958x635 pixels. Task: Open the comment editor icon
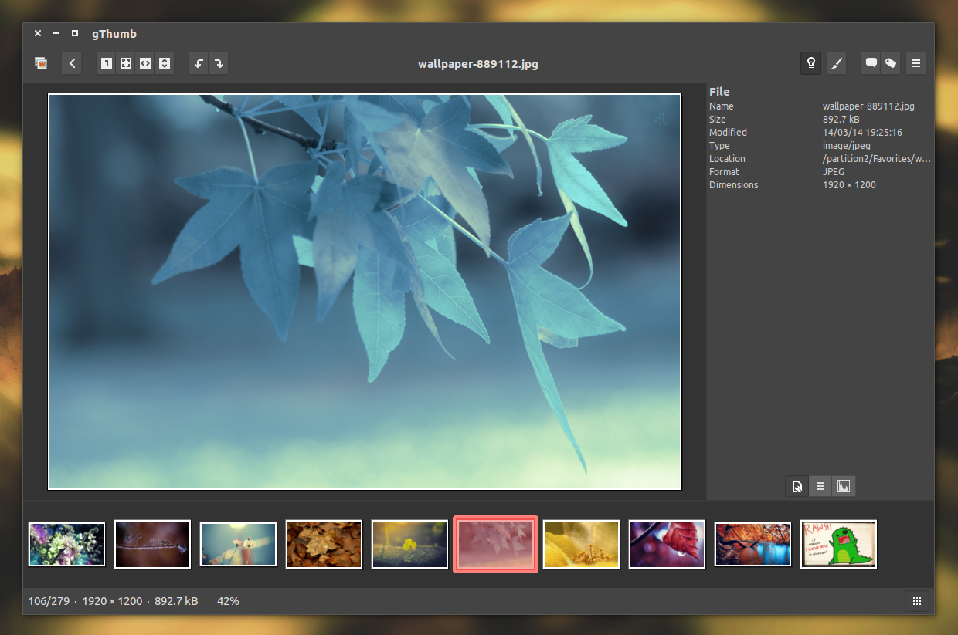[871, 63]
